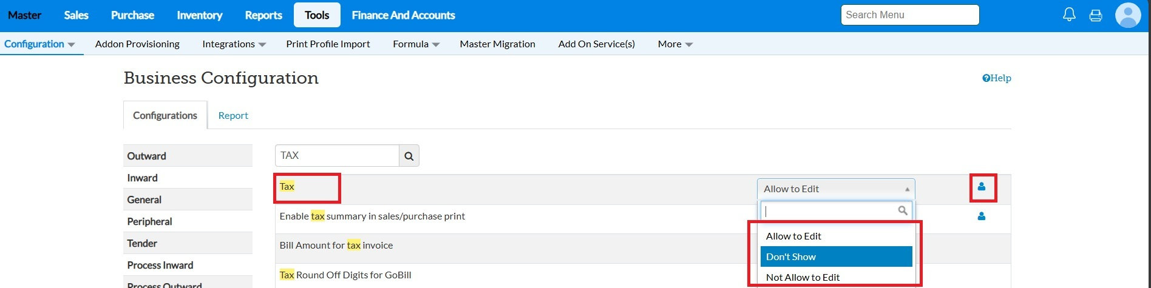Switch to the Report tab
This screenshot has height=288, width=1151.
(x=233, y=116)
